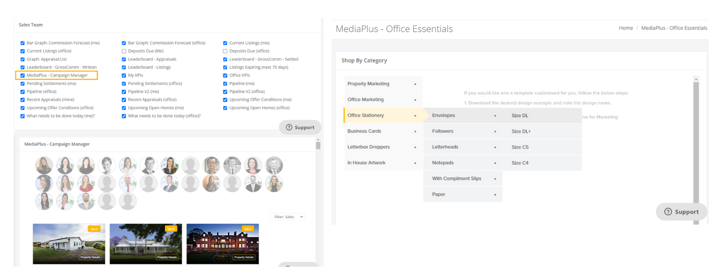Uncheck Current Listings (me) checkbox
716x271 pixels.
(x=225, y=43)
